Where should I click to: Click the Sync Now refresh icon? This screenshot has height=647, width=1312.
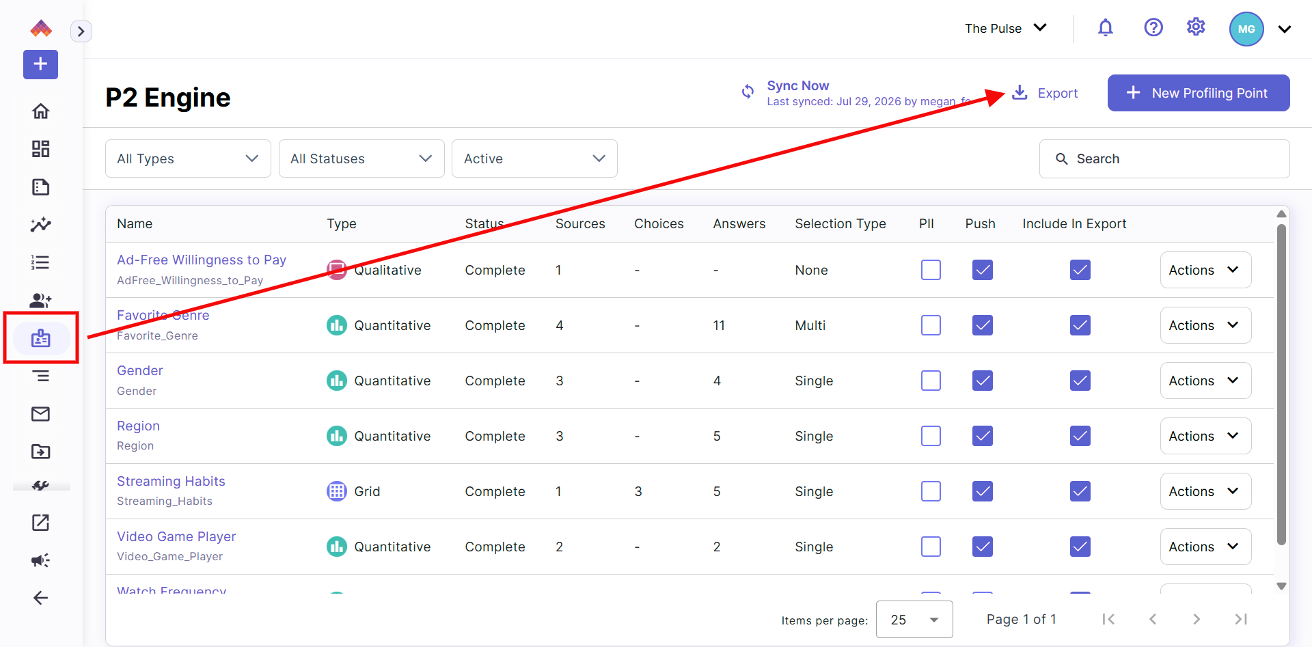(x=748, y=92)
